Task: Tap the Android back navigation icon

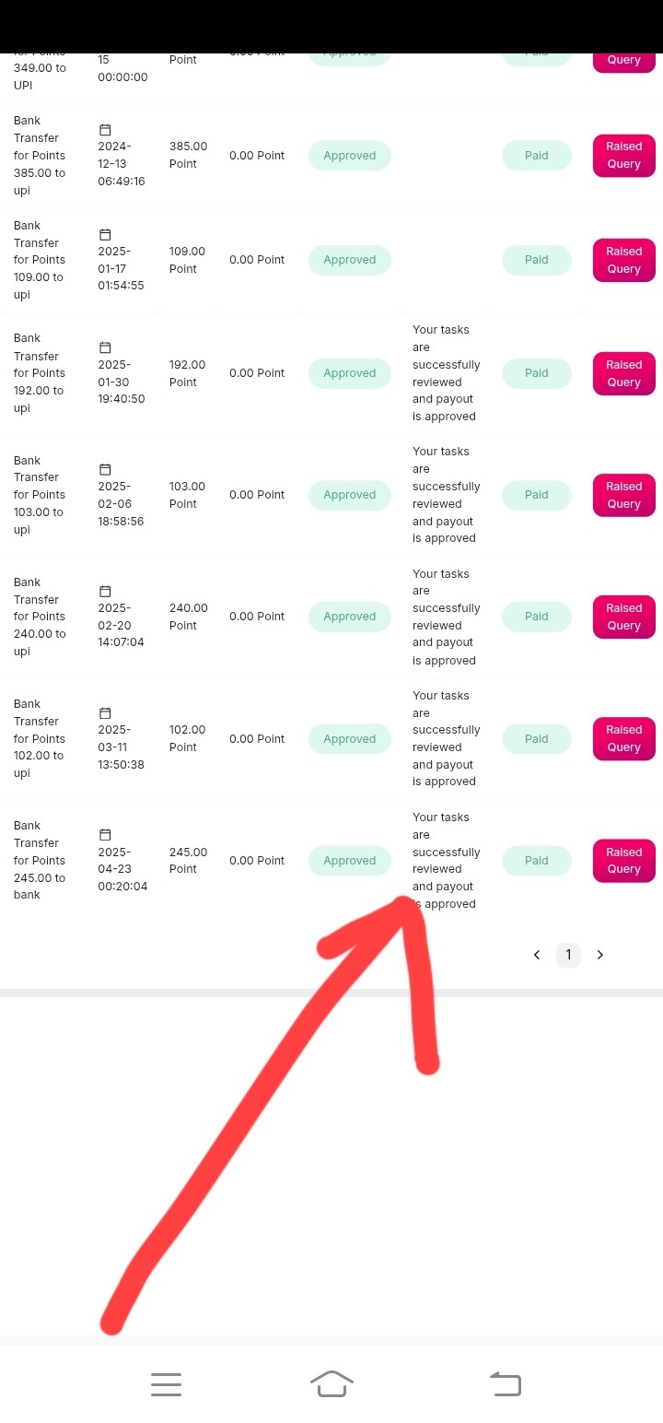Action: 506,1383
